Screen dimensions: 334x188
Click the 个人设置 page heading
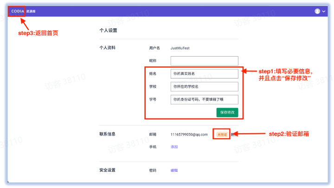pyautogui.click(x=109, y=31)
